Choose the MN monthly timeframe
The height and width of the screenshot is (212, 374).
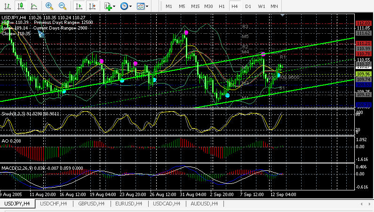(274, 6)
